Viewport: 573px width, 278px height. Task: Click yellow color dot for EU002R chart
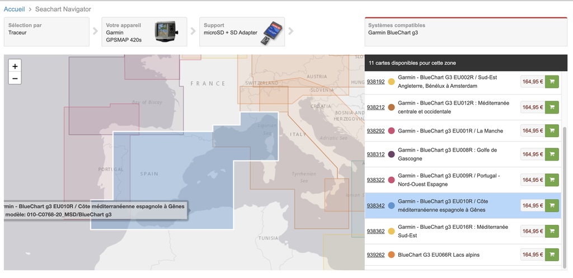click(391, 82)
